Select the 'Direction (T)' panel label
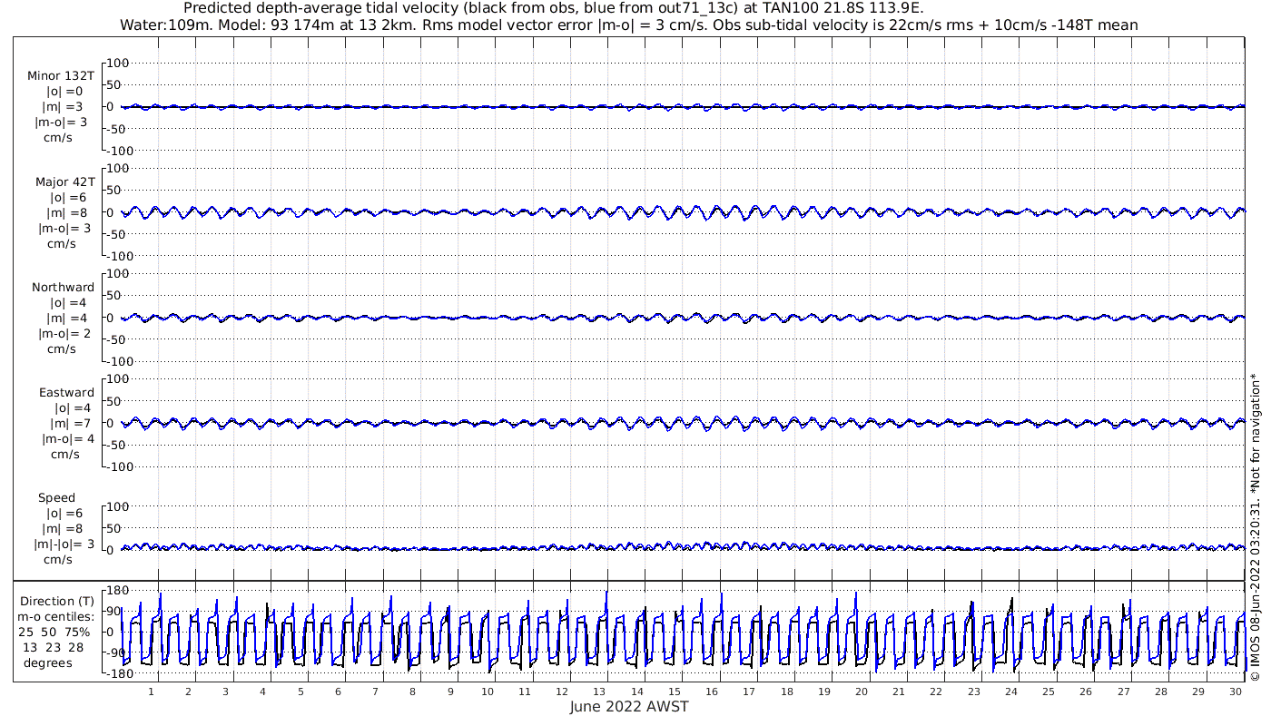The image size is (1271, 726). click(59, 601)
